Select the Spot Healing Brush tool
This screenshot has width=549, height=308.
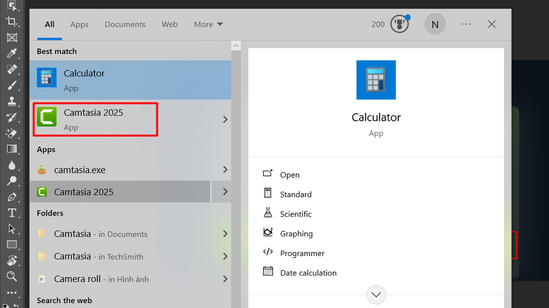point(12,69)
